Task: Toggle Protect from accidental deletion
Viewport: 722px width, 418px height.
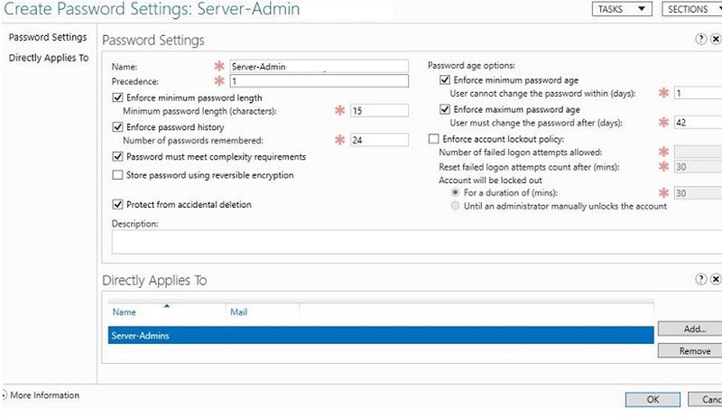Action: pos(117,205)
